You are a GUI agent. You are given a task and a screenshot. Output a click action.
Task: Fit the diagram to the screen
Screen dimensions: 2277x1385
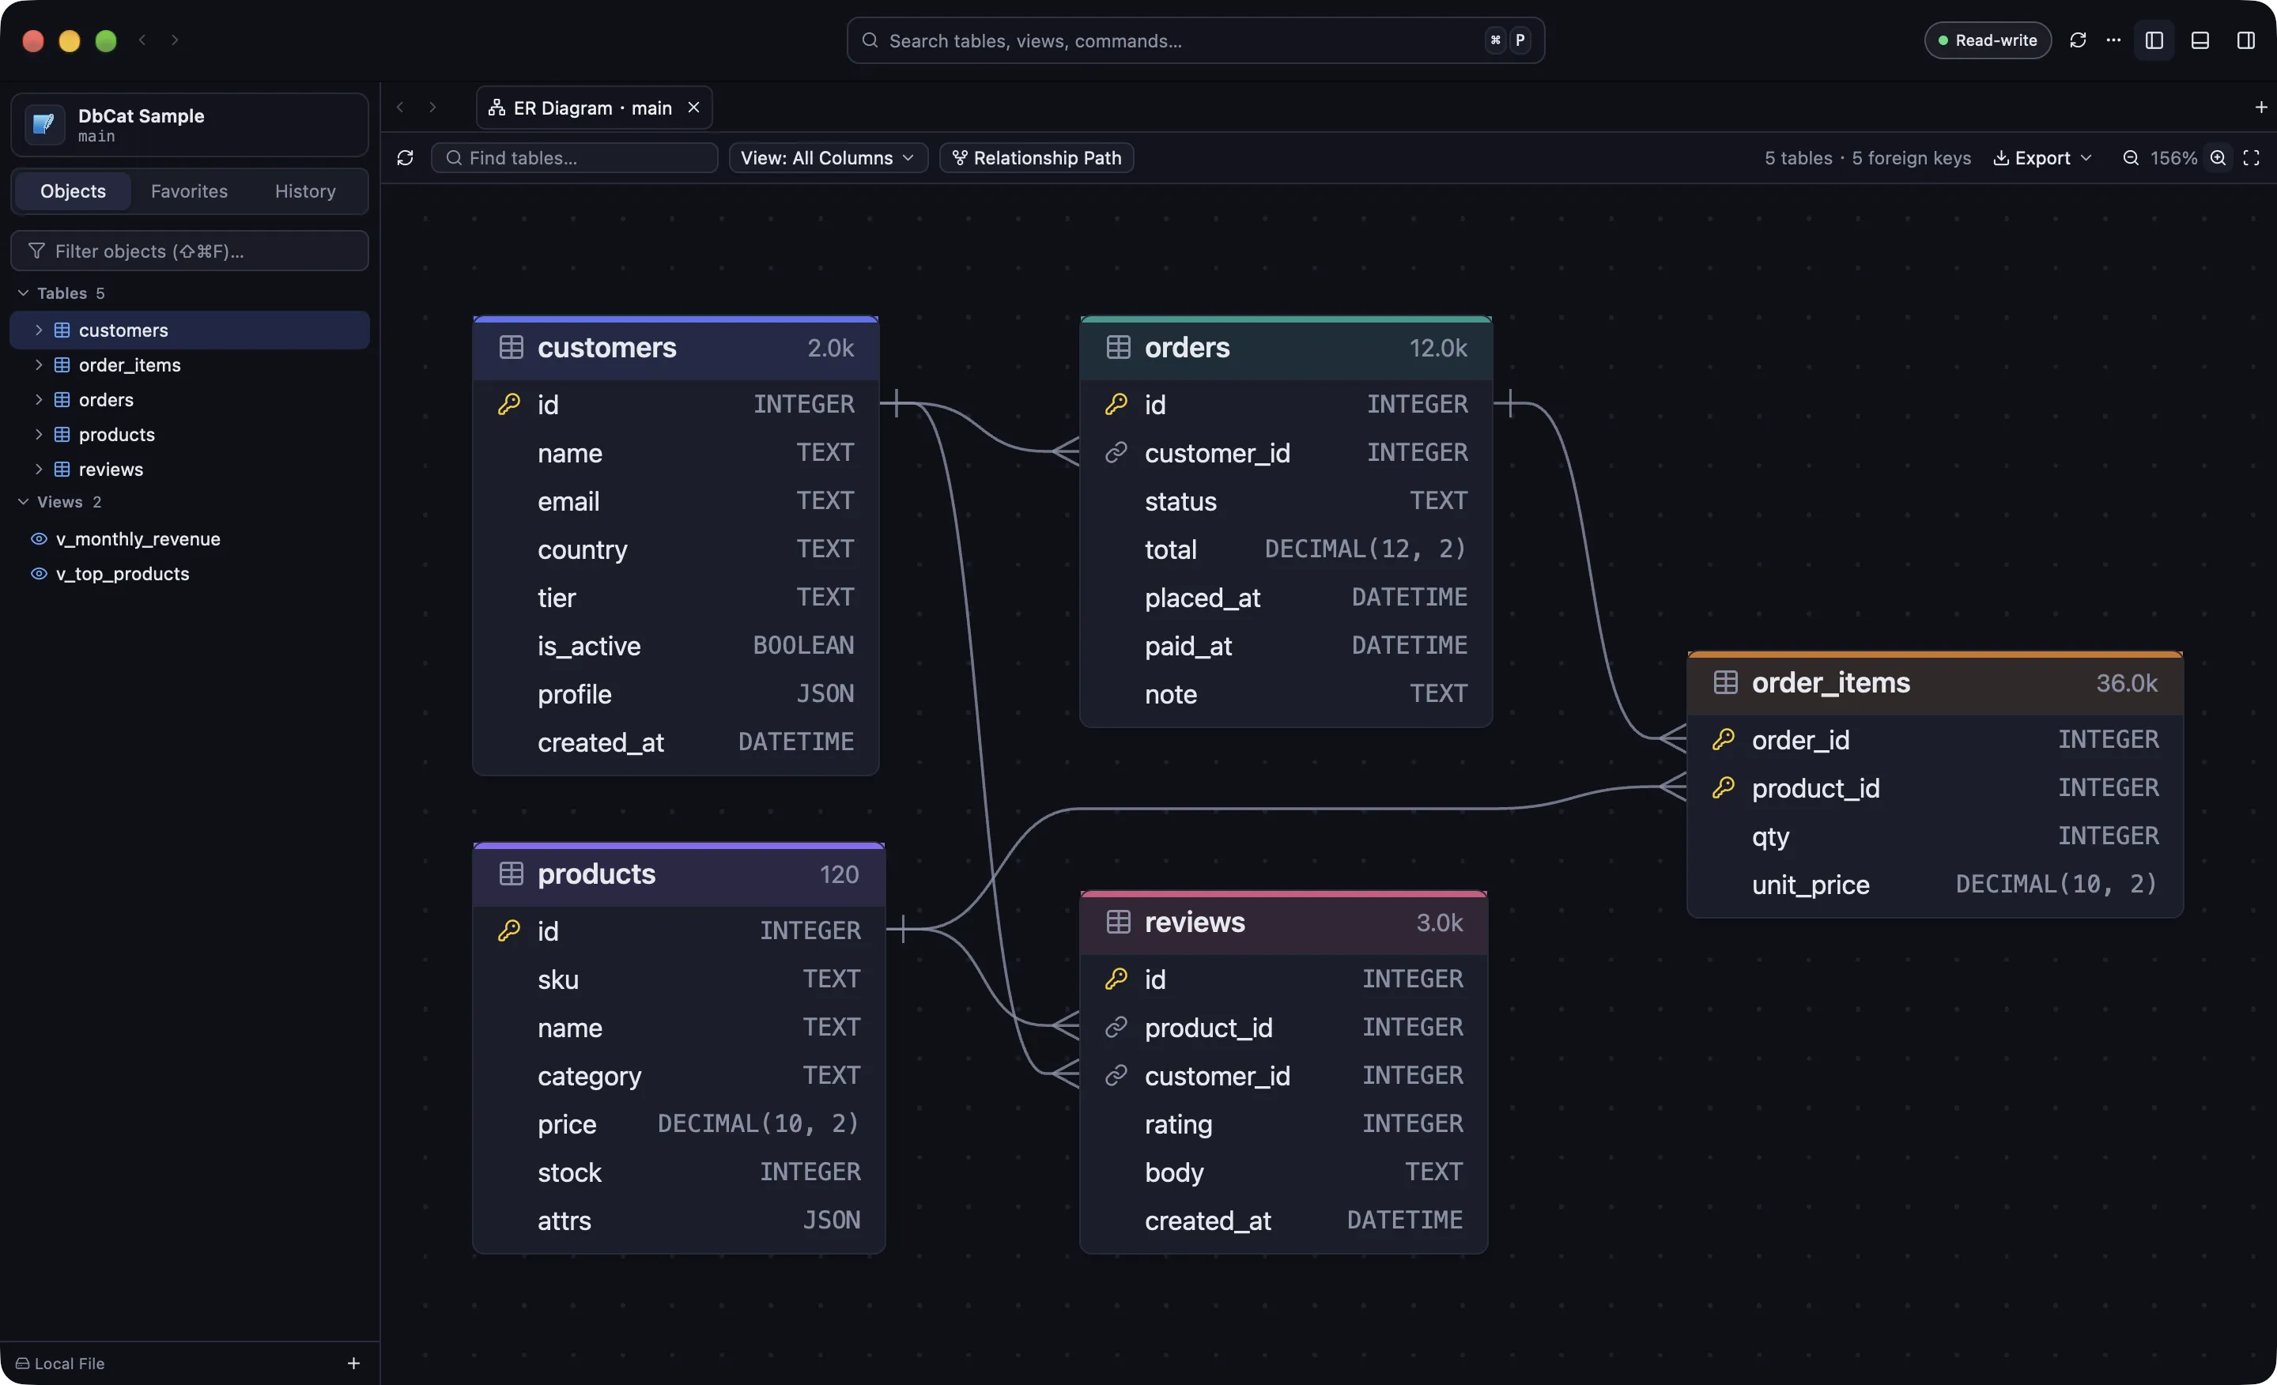2251,158
